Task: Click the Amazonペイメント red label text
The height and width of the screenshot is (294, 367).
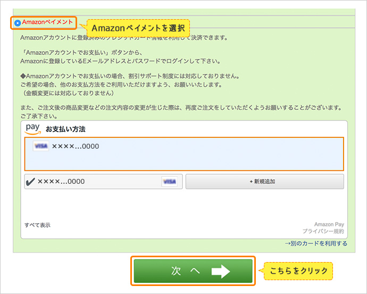Action: (47, 22)
